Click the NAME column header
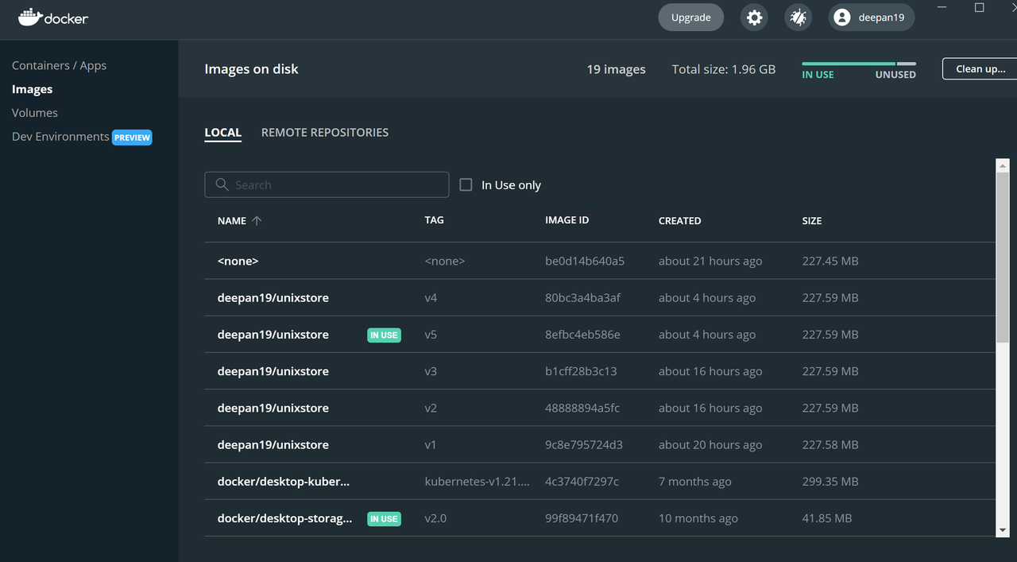This screenshot has height=562, width=1017. tap(232, 221)
